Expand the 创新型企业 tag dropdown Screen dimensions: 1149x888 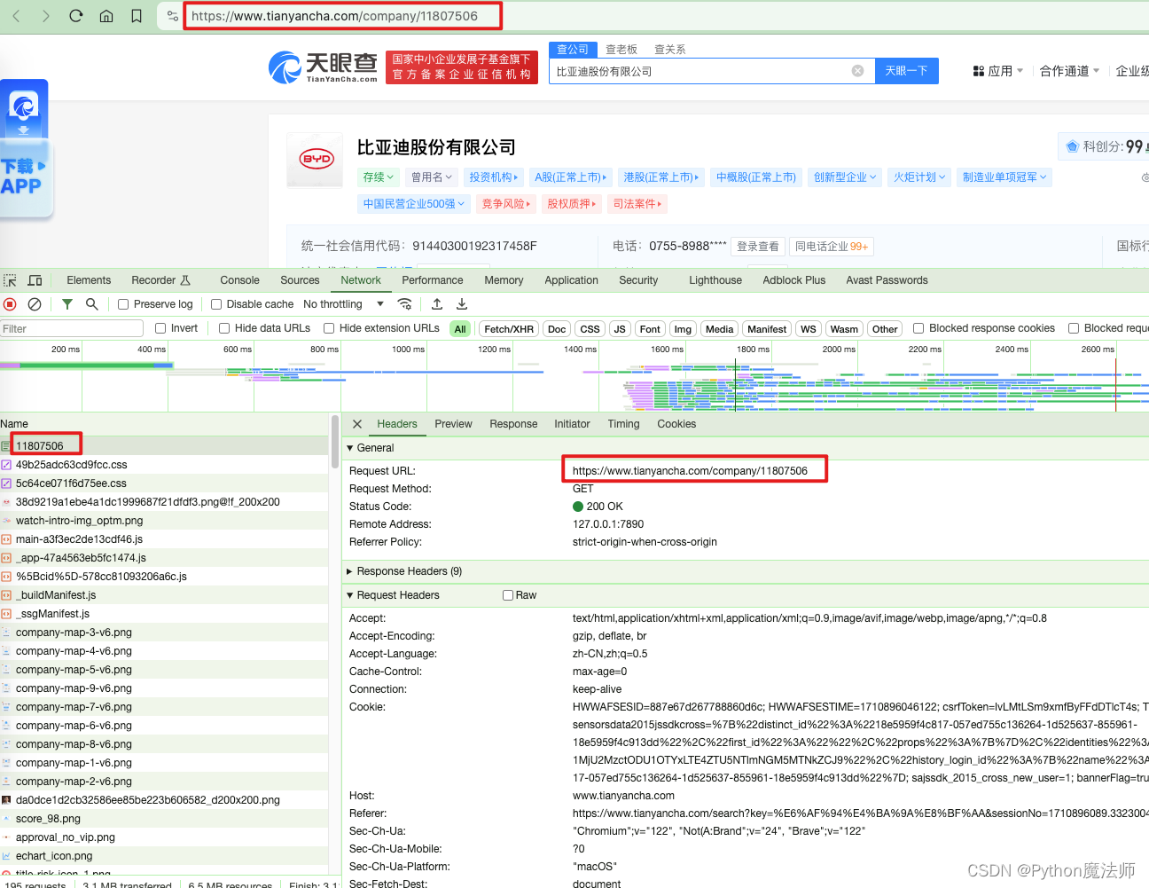pos(845,177)
